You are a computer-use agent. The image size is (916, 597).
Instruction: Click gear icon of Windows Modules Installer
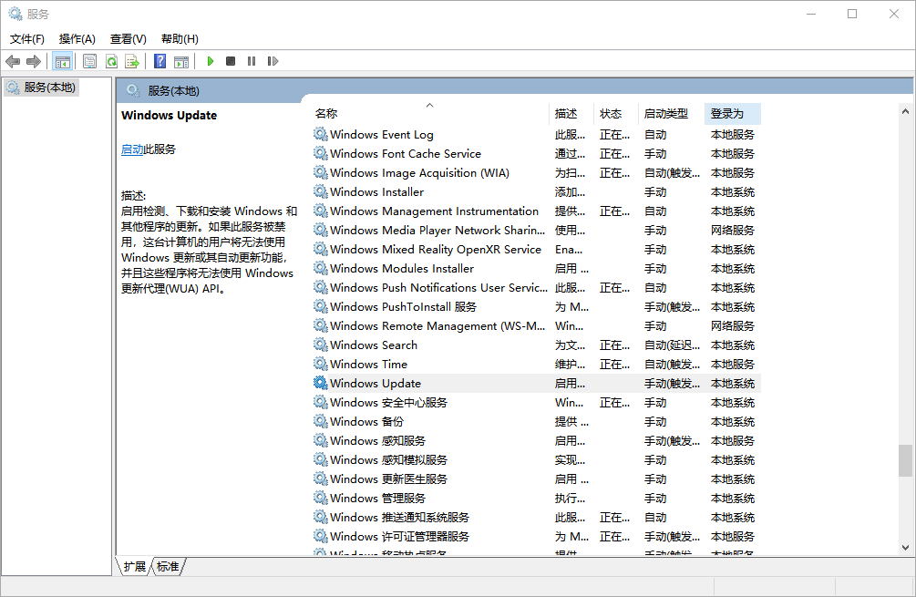320,268
